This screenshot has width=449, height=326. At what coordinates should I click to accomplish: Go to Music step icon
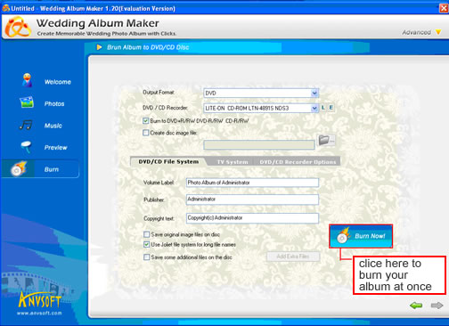[26, 125]
